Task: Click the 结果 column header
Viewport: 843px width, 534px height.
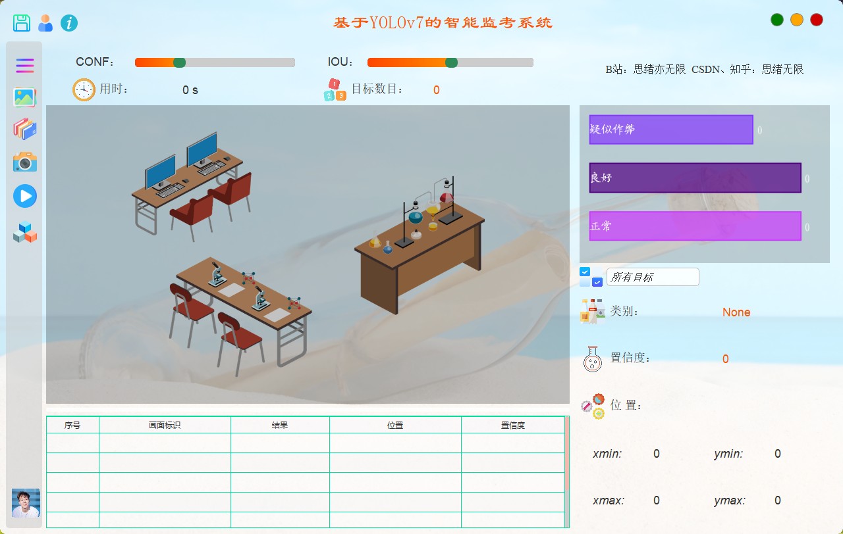Action: pyautogui.click(x=280, y=425)
